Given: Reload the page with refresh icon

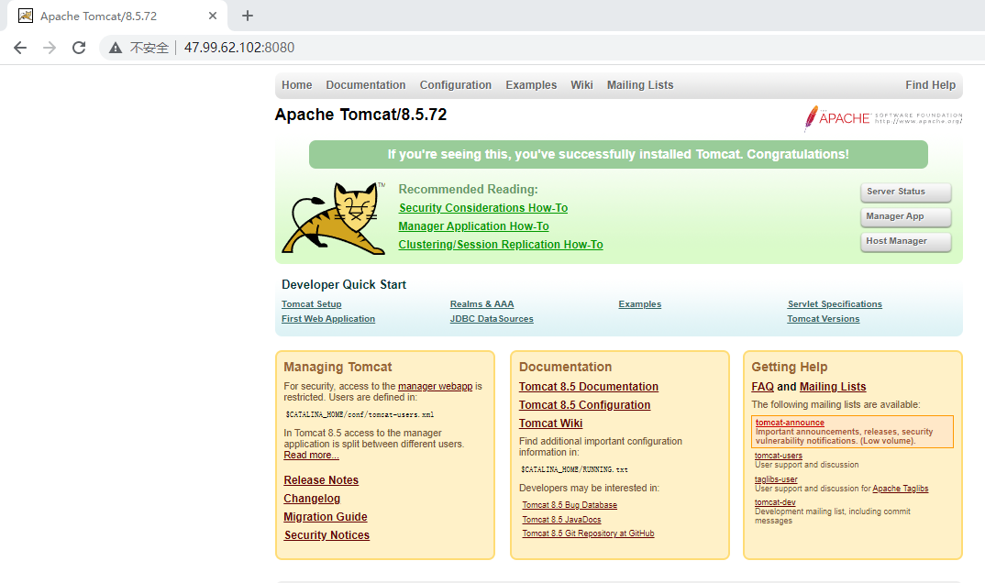Looking at the screenshot, I should click(79, 48).
